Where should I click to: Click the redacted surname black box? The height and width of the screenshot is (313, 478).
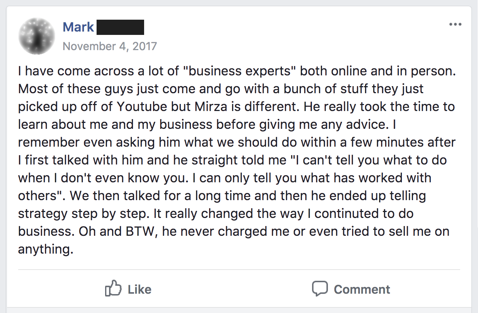[120, 27]
